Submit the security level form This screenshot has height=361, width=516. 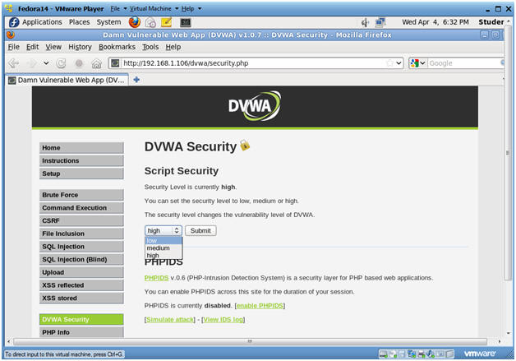[x=200, y=230]
